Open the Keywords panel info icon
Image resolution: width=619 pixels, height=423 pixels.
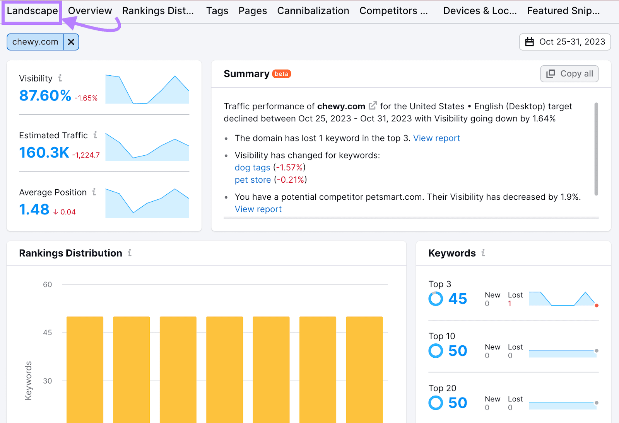[x=483, y=253]
